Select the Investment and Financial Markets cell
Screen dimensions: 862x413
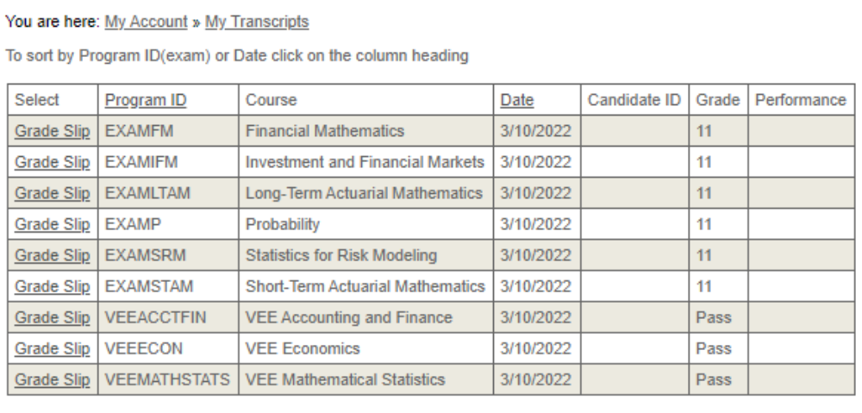tap(365, 162)
